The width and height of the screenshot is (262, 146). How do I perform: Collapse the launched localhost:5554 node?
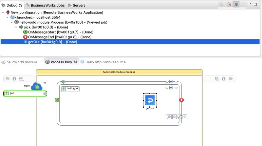7,17
